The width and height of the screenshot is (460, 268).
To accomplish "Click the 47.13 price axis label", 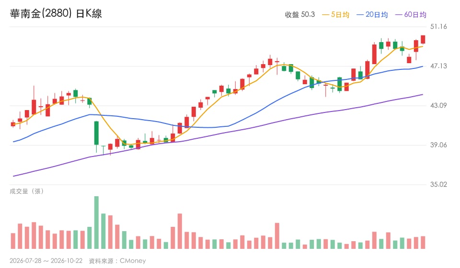I will (438, 66).
